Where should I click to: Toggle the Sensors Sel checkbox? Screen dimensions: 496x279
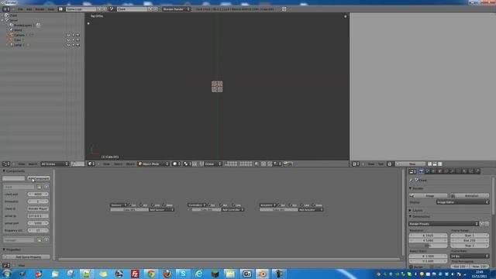pyautogui.click(x=129, y=205)
